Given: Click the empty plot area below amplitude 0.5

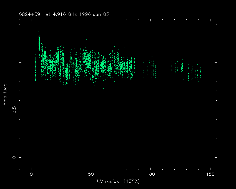Looking at the screenshot, I should 119,133.
